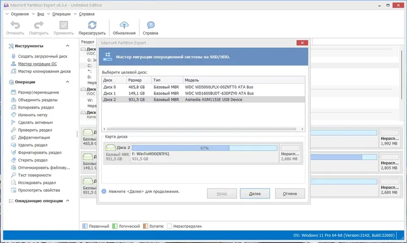Click the Отмена button
This screenshot has width=407, height=243.
point(290,194)
